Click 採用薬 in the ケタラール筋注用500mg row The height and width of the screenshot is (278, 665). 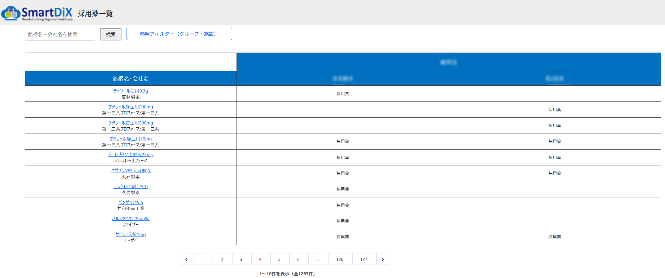(x=555, y=126)
